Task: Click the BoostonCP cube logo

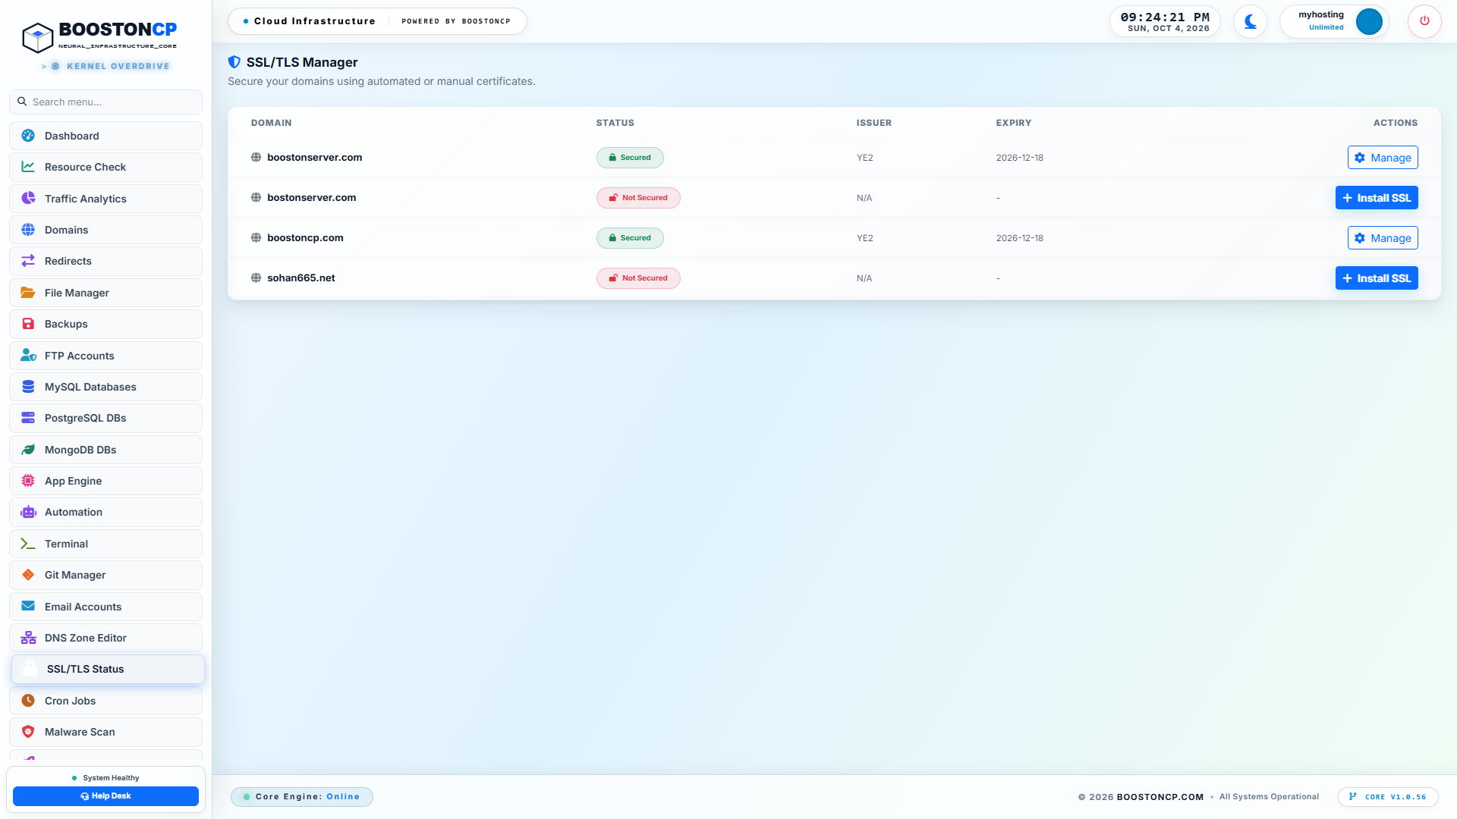Action: pyautogui.click(x=37, y=36)
